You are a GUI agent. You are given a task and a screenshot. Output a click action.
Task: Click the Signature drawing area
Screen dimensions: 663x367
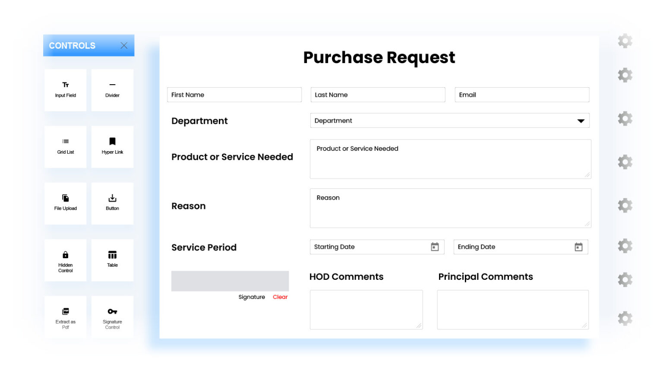click(x=230, y=281)
